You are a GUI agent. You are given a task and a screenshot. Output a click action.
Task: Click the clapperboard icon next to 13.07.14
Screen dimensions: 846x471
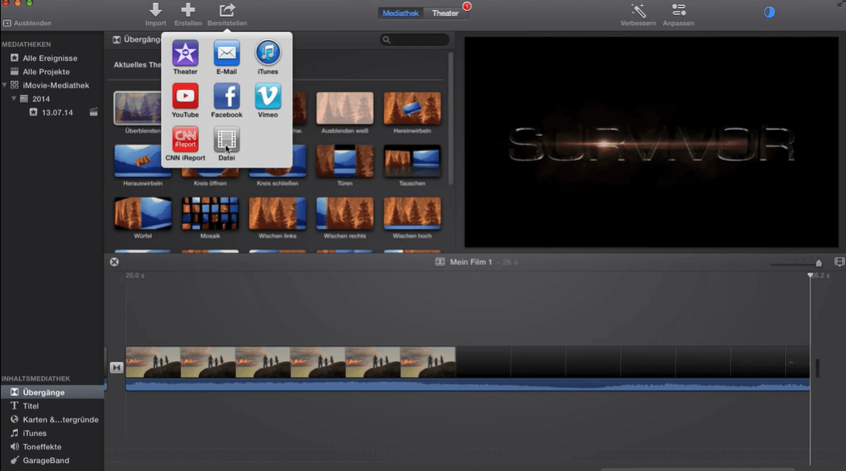(x=94, y=112)
